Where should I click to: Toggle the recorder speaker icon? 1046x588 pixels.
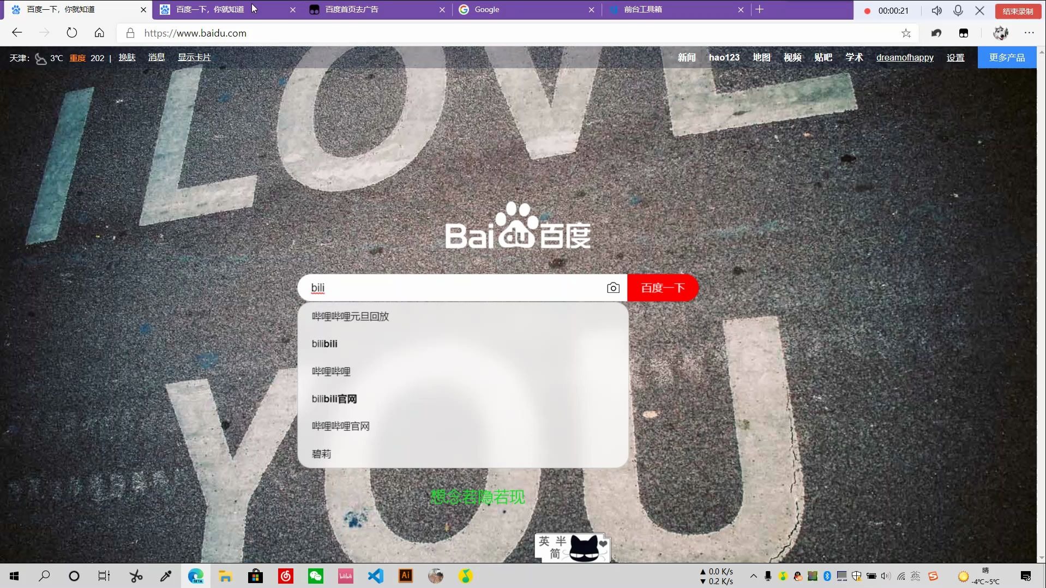coord(936,10)
